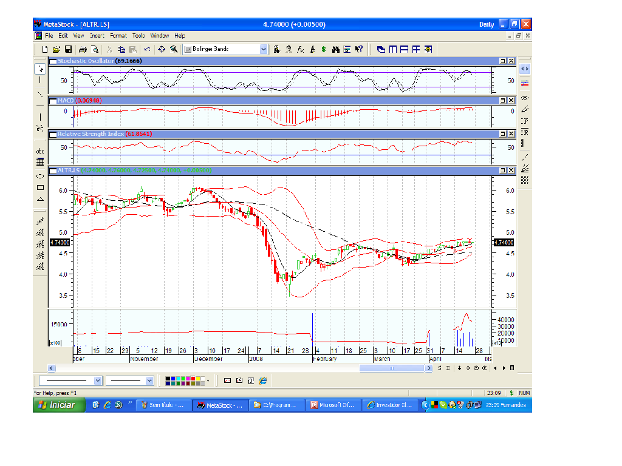Open the Bollinger Bands indicator dropdown
This screenshot has width=622, height=466.
264,49
